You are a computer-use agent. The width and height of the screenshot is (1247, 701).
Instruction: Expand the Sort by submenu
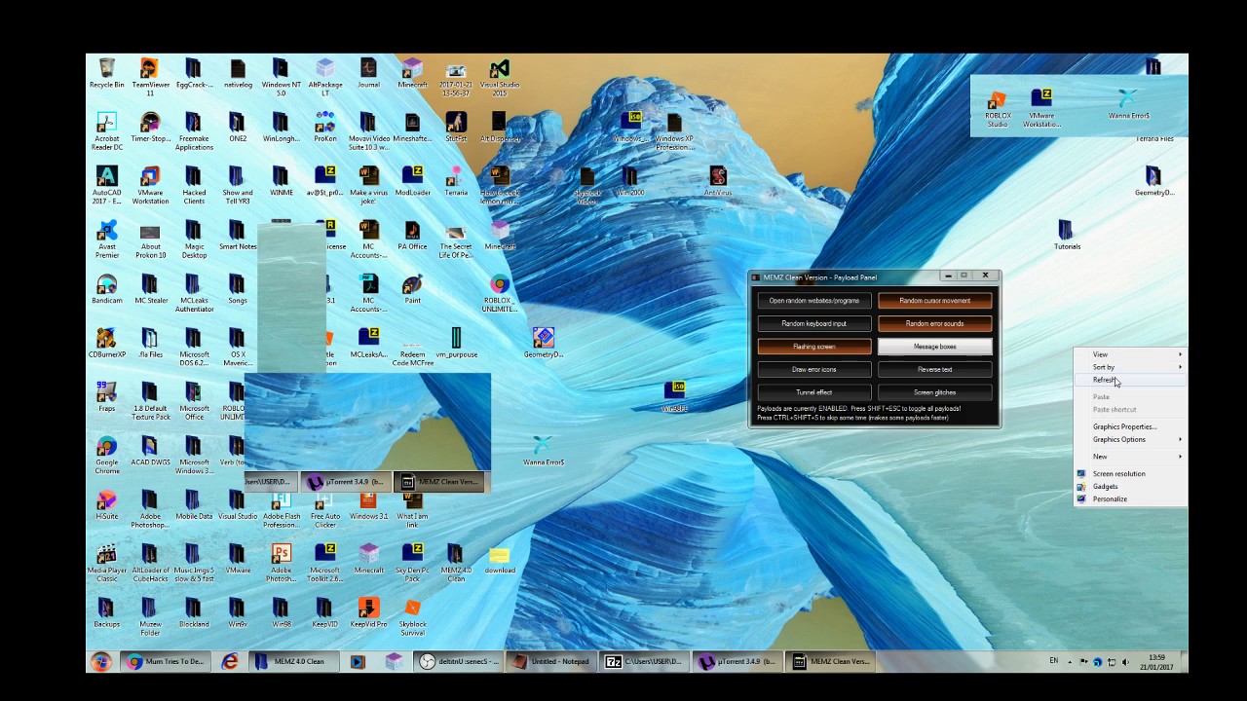pos(1130,367)
